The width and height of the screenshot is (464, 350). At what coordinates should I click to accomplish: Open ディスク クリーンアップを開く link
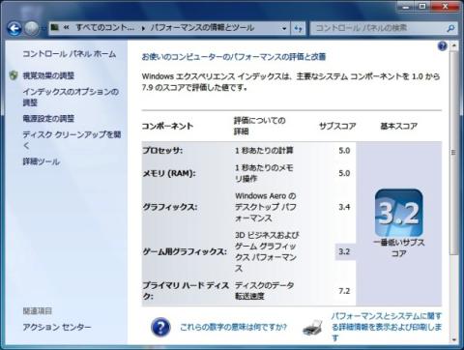[x=72, y=140]
